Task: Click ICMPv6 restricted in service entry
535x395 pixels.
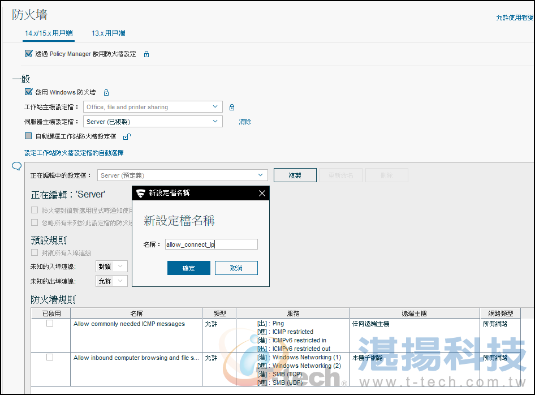Action: 292,340
